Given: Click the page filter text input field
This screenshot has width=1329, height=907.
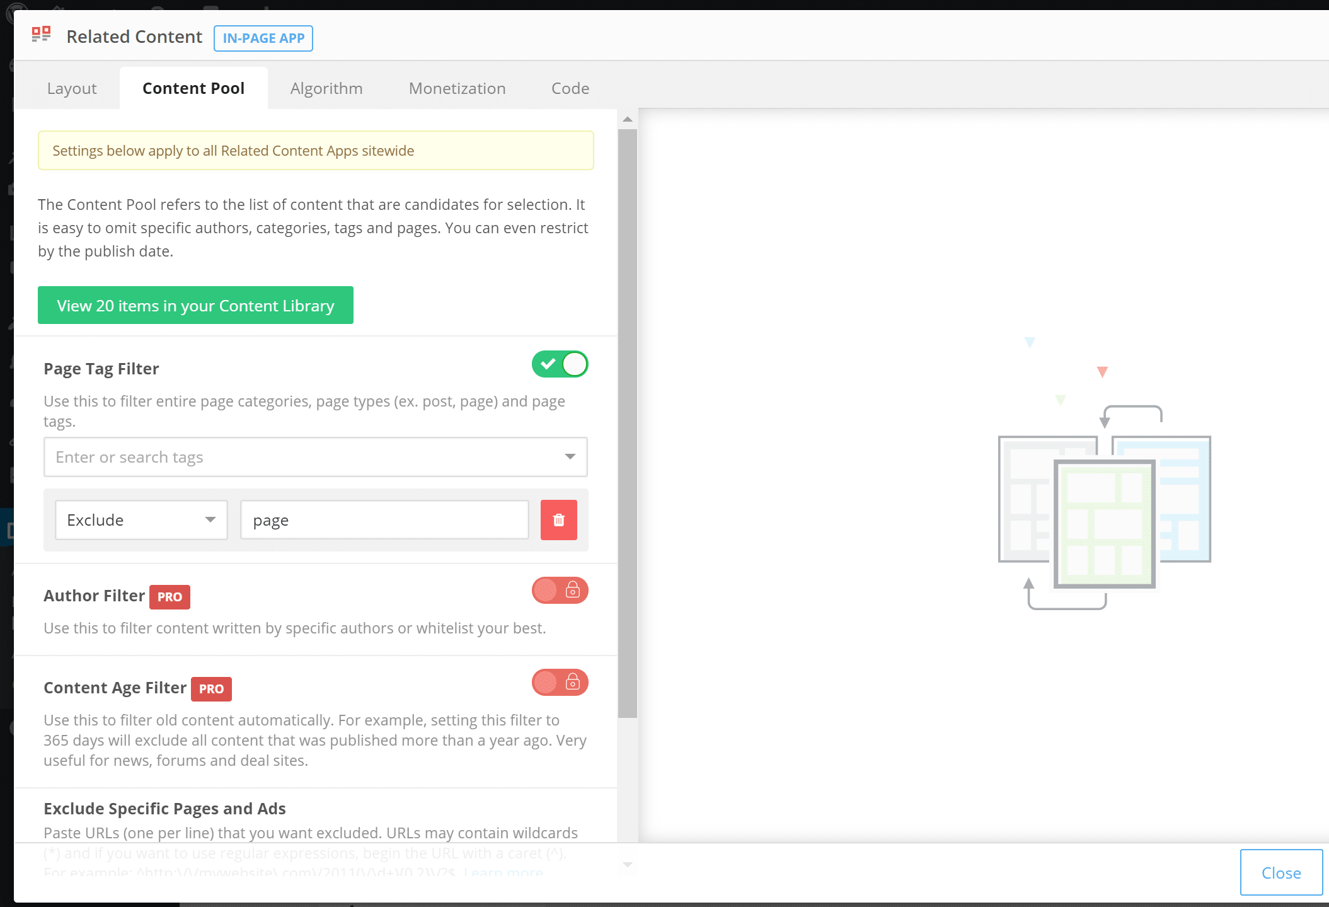Looking at the screenshot, I should pyautogui.click(x=384, y=519).
